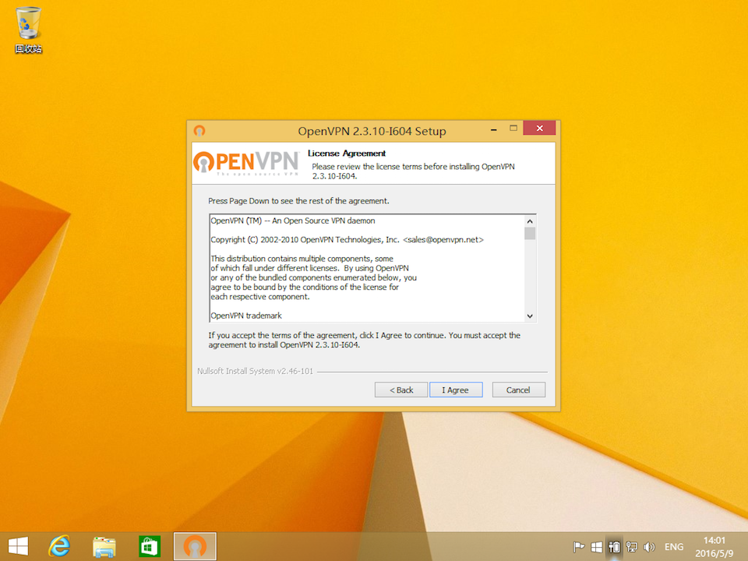748x561 pixels.
Task: Go back with the < Back button
Action: coord(400,390)
